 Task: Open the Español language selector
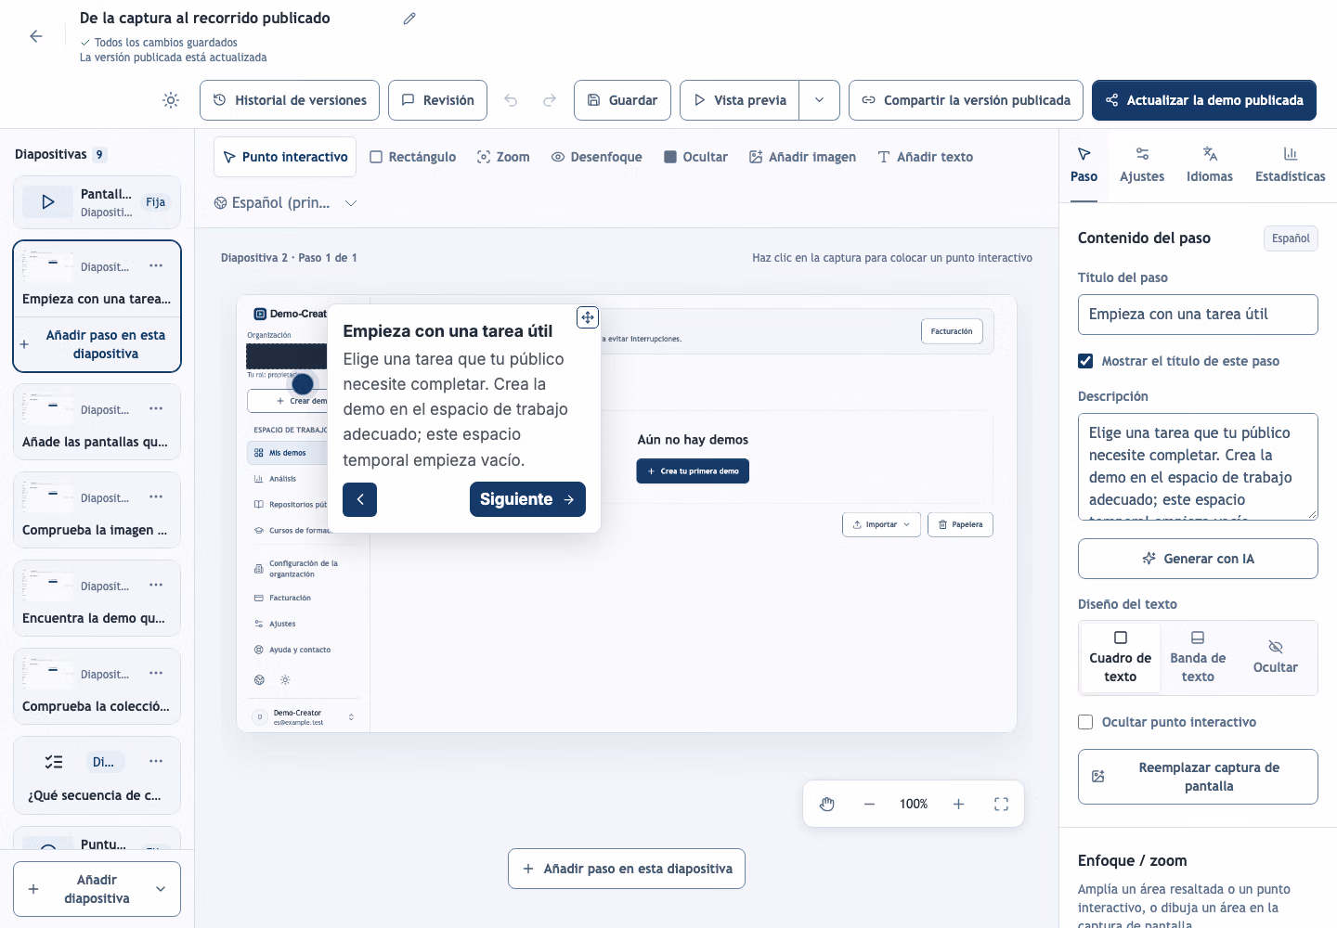point(286,203)
